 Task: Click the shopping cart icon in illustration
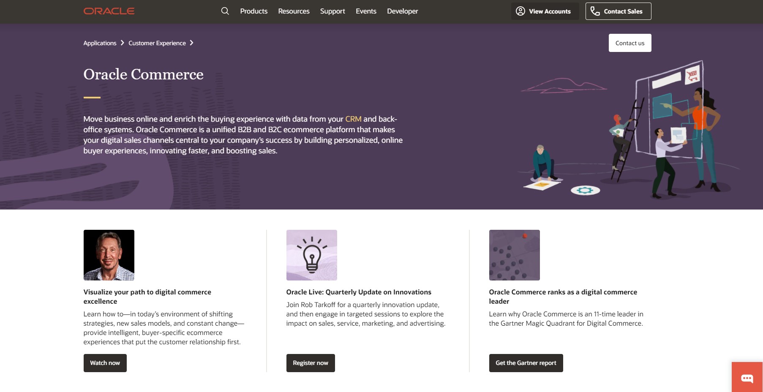tap(692, 75)
